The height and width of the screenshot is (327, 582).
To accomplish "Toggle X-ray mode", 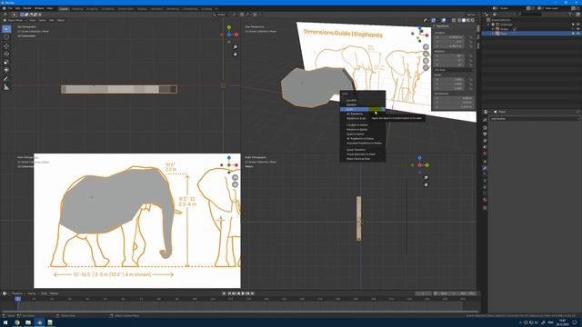I will pos(454,20).
